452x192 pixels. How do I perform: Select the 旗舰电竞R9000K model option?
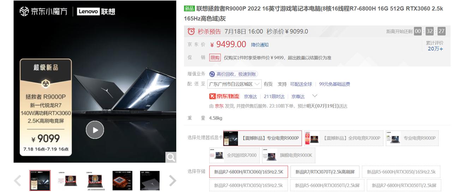coord(289,155)
